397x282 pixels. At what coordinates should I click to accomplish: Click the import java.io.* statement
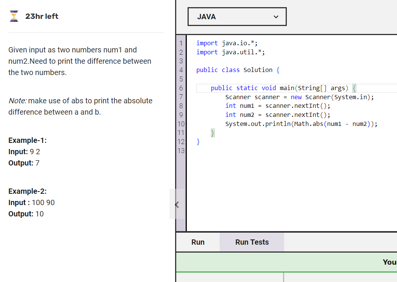[x=231, y=43]
